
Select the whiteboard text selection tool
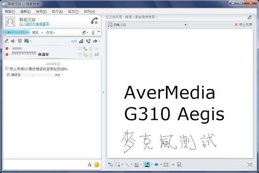118,164
